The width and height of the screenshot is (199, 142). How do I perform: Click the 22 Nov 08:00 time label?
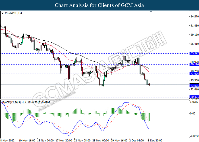click(x=82, y=141)
